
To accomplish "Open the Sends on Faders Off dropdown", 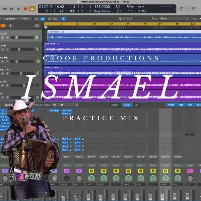I will click(68, 105).
